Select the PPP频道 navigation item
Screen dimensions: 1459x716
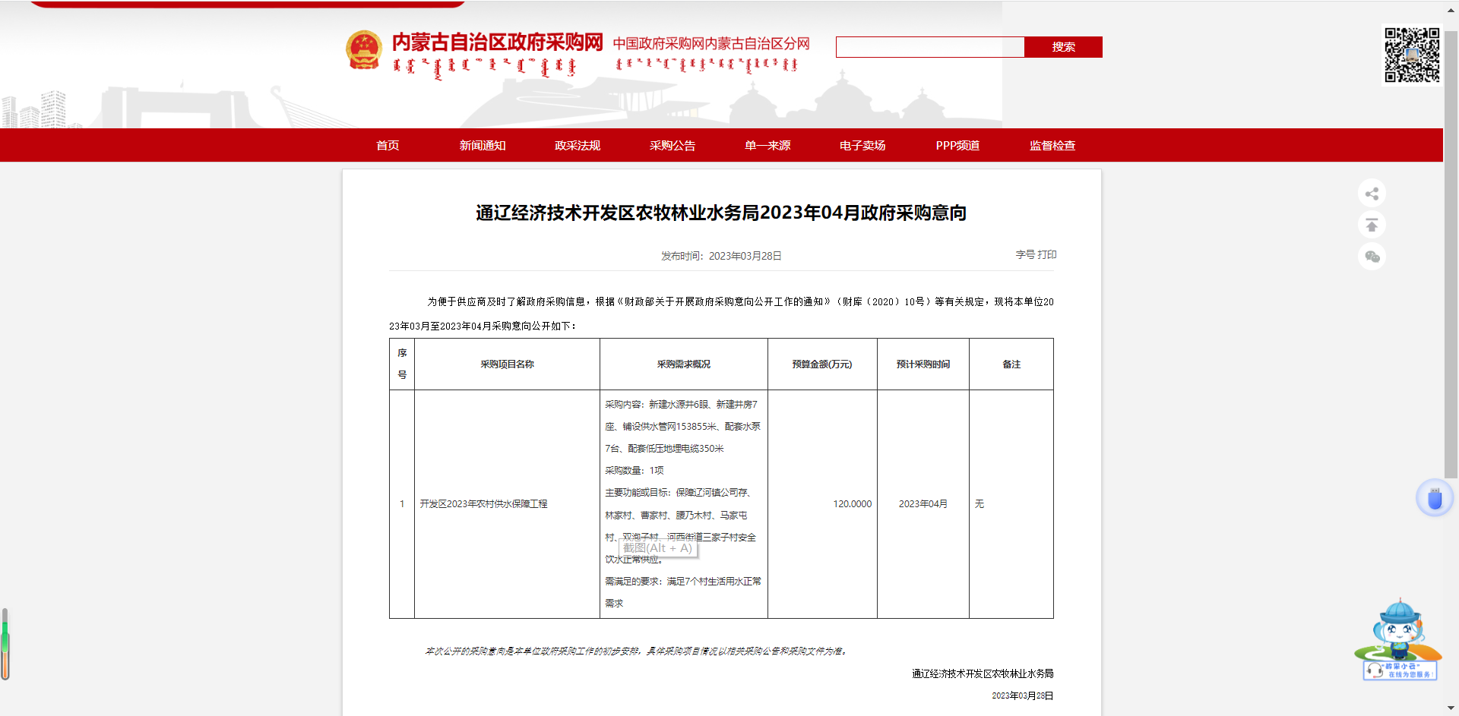pos(957,145)
